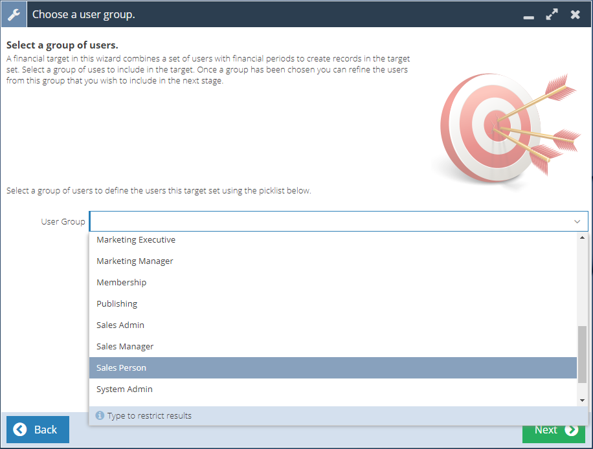Minimize the Choose a user group dialog
The width and height of the screenshot is (593, 449).
pos(528,17)
